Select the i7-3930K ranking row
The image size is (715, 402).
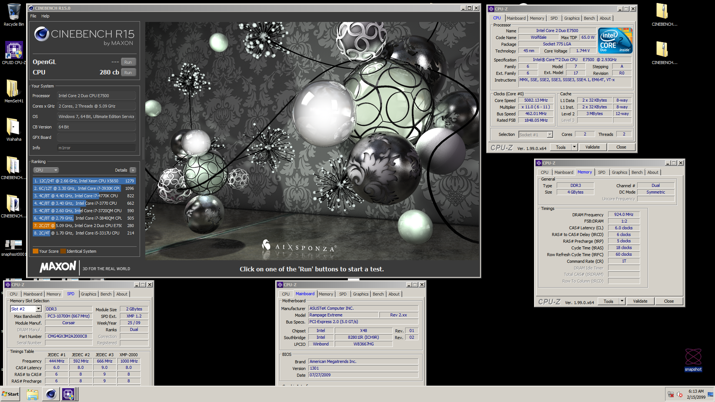tap(84, 188)
